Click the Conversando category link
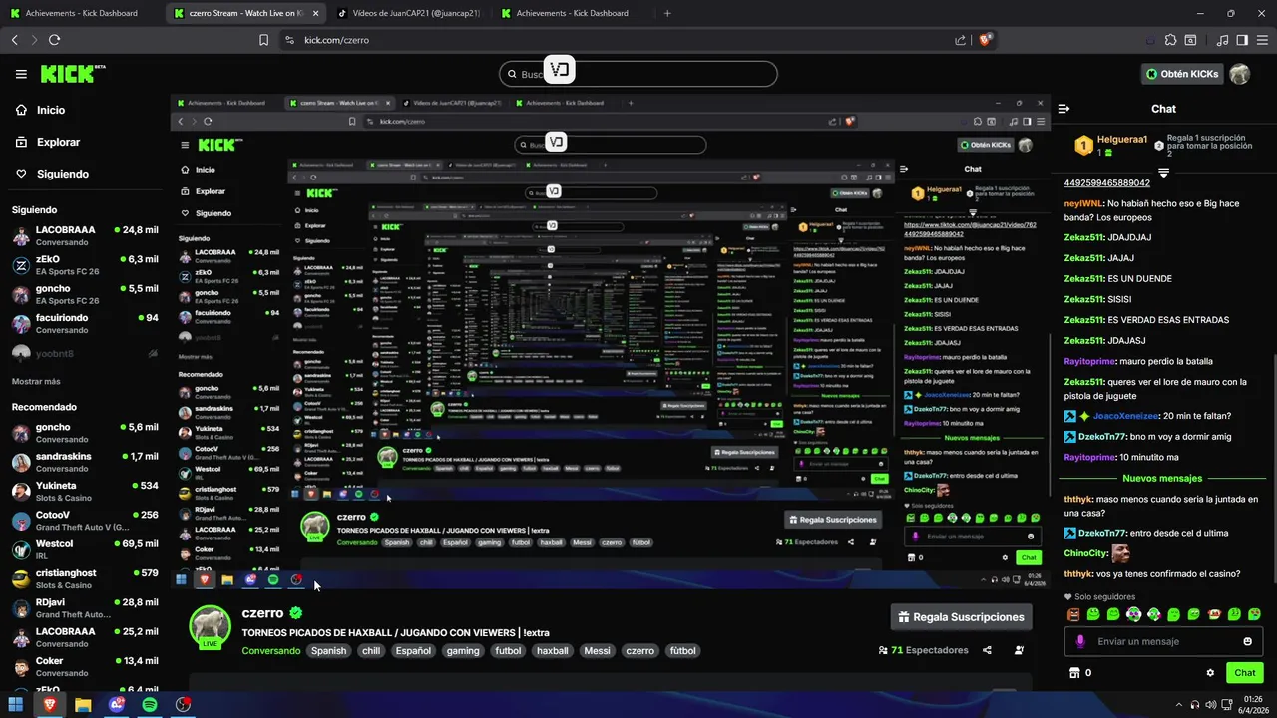This screenshot has width=1277, height=718. coord(270,651)
